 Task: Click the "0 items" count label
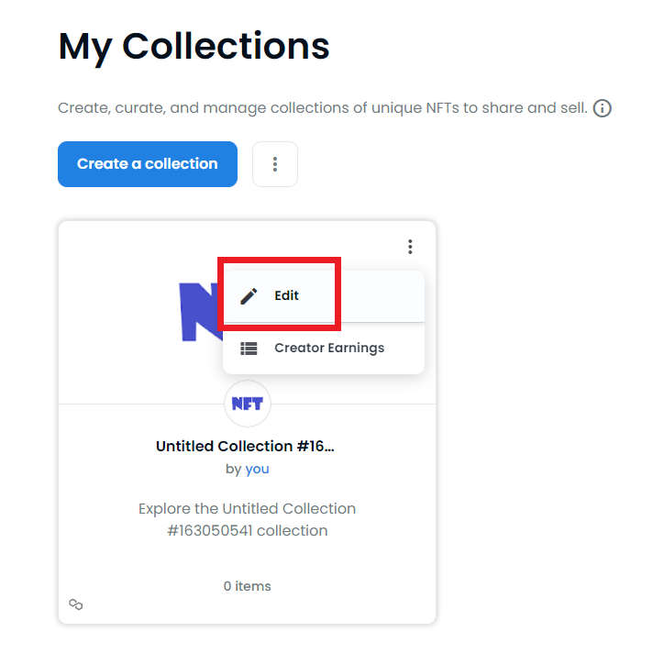pos(248,586)
